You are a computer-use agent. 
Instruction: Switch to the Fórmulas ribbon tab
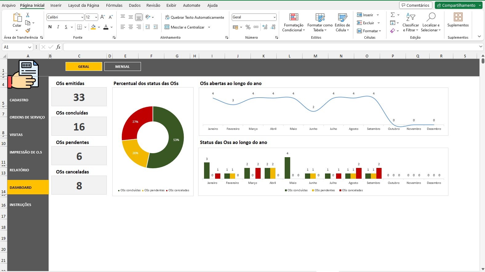114,5
